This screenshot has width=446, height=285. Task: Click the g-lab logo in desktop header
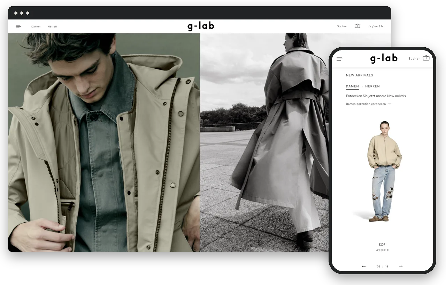point(201,26)
